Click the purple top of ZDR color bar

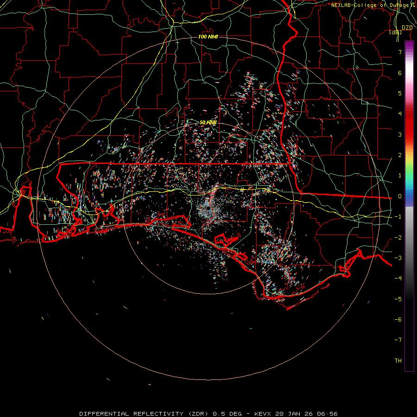[409, 44]
